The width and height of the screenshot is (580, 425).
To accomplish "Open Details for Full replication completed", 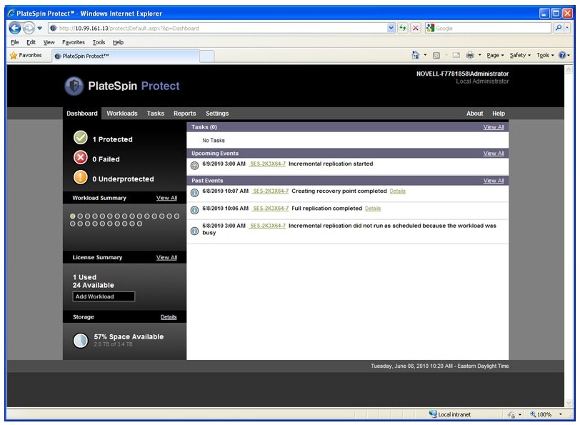I will 373,209.
